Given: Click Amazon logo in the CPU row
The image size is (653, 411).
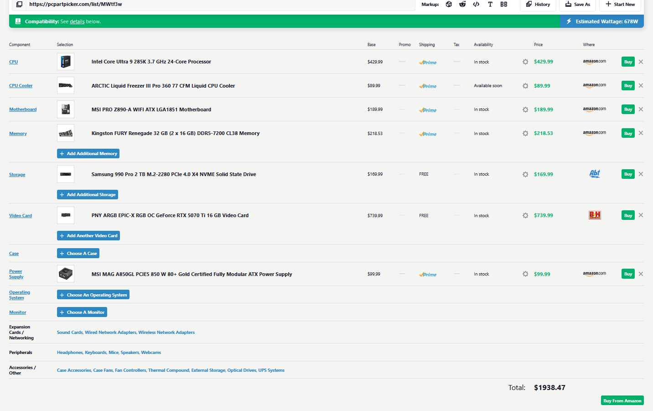Looking at the screenshot, I should tap(595, 62).
